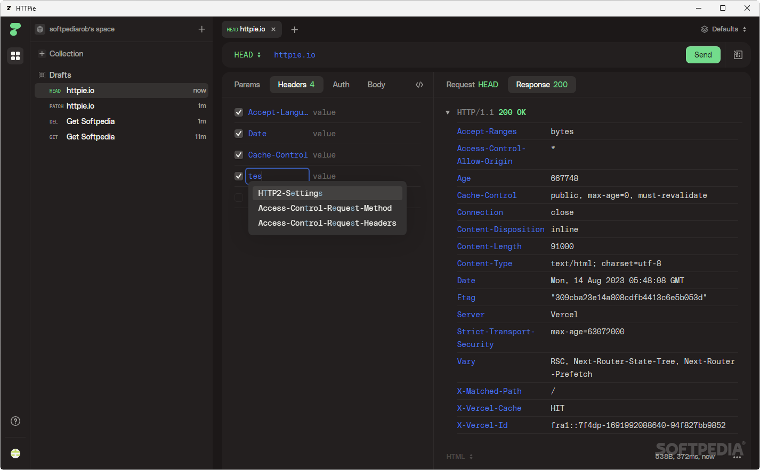This screenshot has height=470, width=760.
Task: Open the HEAD method dropdown
Action: tap(247, 55)
